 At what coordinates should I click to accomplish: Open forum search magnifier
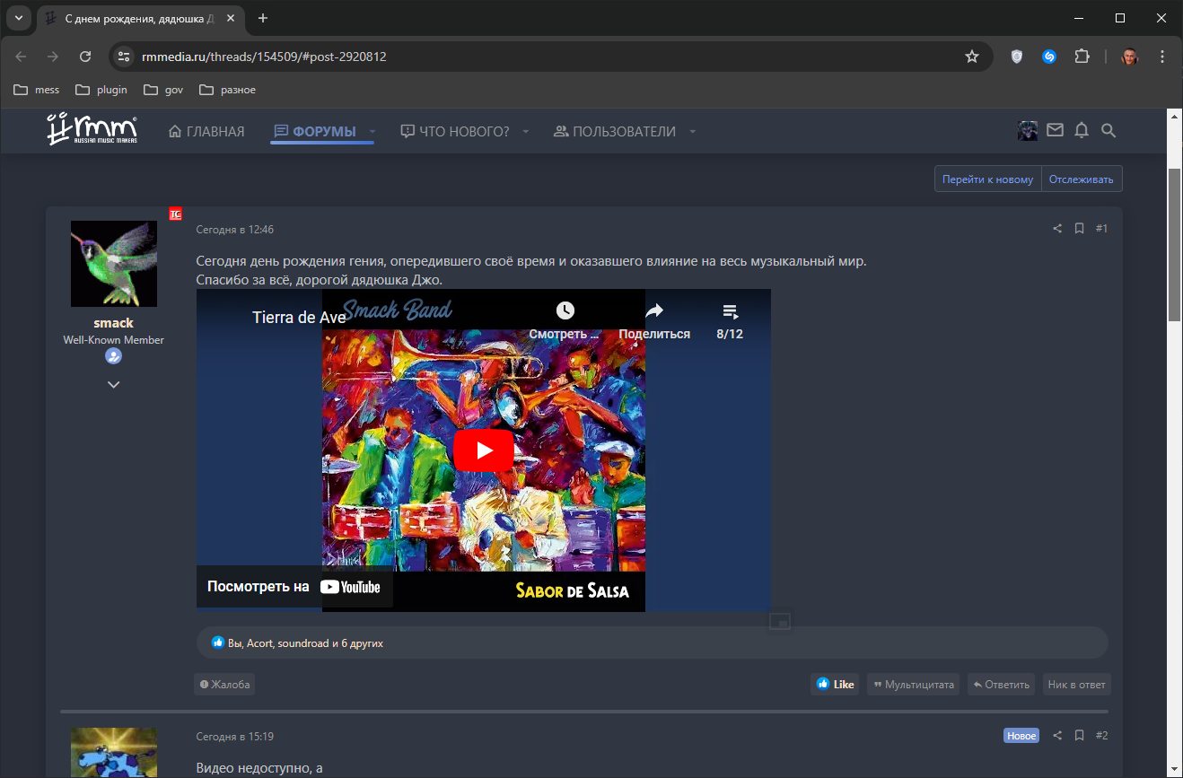pyautogui.click(x=1109, y=131)
